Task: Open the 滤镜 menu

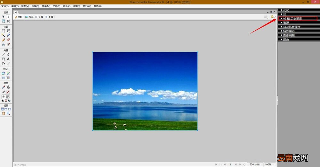Action: (x=76, y=6)
